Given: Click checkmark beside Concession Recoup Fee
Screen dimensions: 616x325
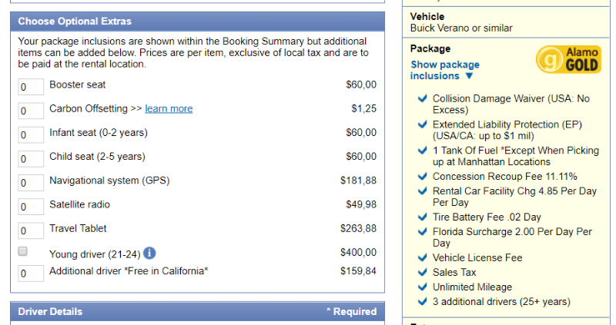Looking at the screenshot, I should [x=422, y=177].
